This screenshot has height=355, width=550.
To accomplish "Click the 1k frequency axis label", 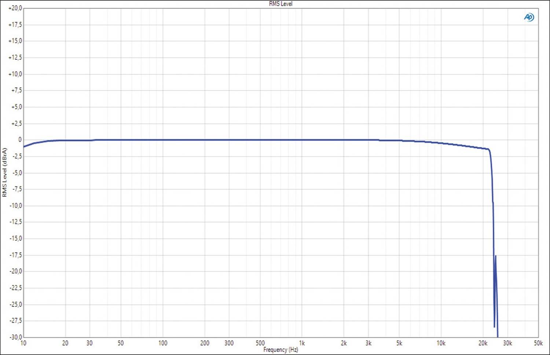I will (x=302, y=343).
